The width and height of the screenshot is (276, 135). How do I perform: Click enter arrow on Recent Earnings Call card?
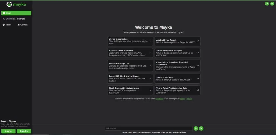pyautogui.click(x=150, y=66)
